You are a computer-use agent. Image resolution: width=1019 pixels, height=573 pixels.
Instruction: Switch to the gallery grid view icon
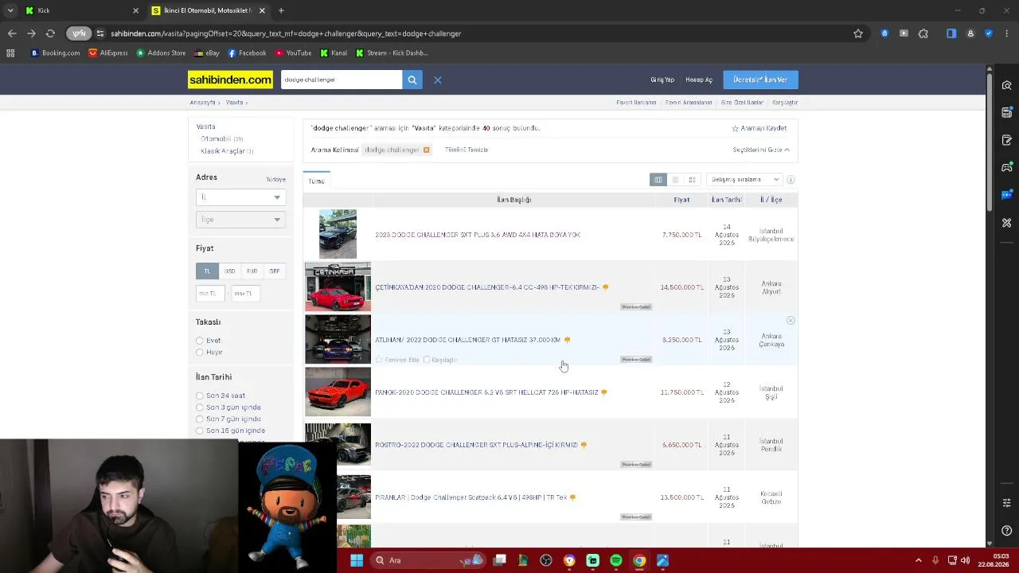tap(692, 180)
